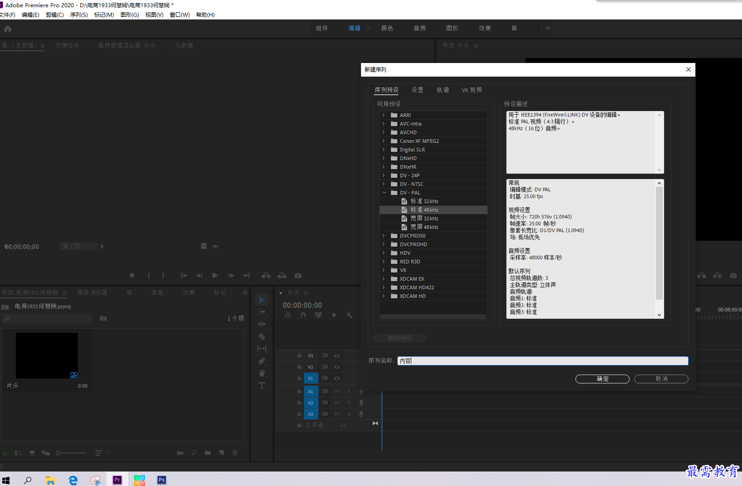
Task: Toggle V2 track output eye icon
Action: 337,367
